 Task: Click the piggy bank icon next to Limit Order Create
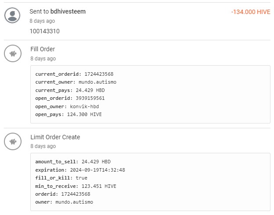13,141
